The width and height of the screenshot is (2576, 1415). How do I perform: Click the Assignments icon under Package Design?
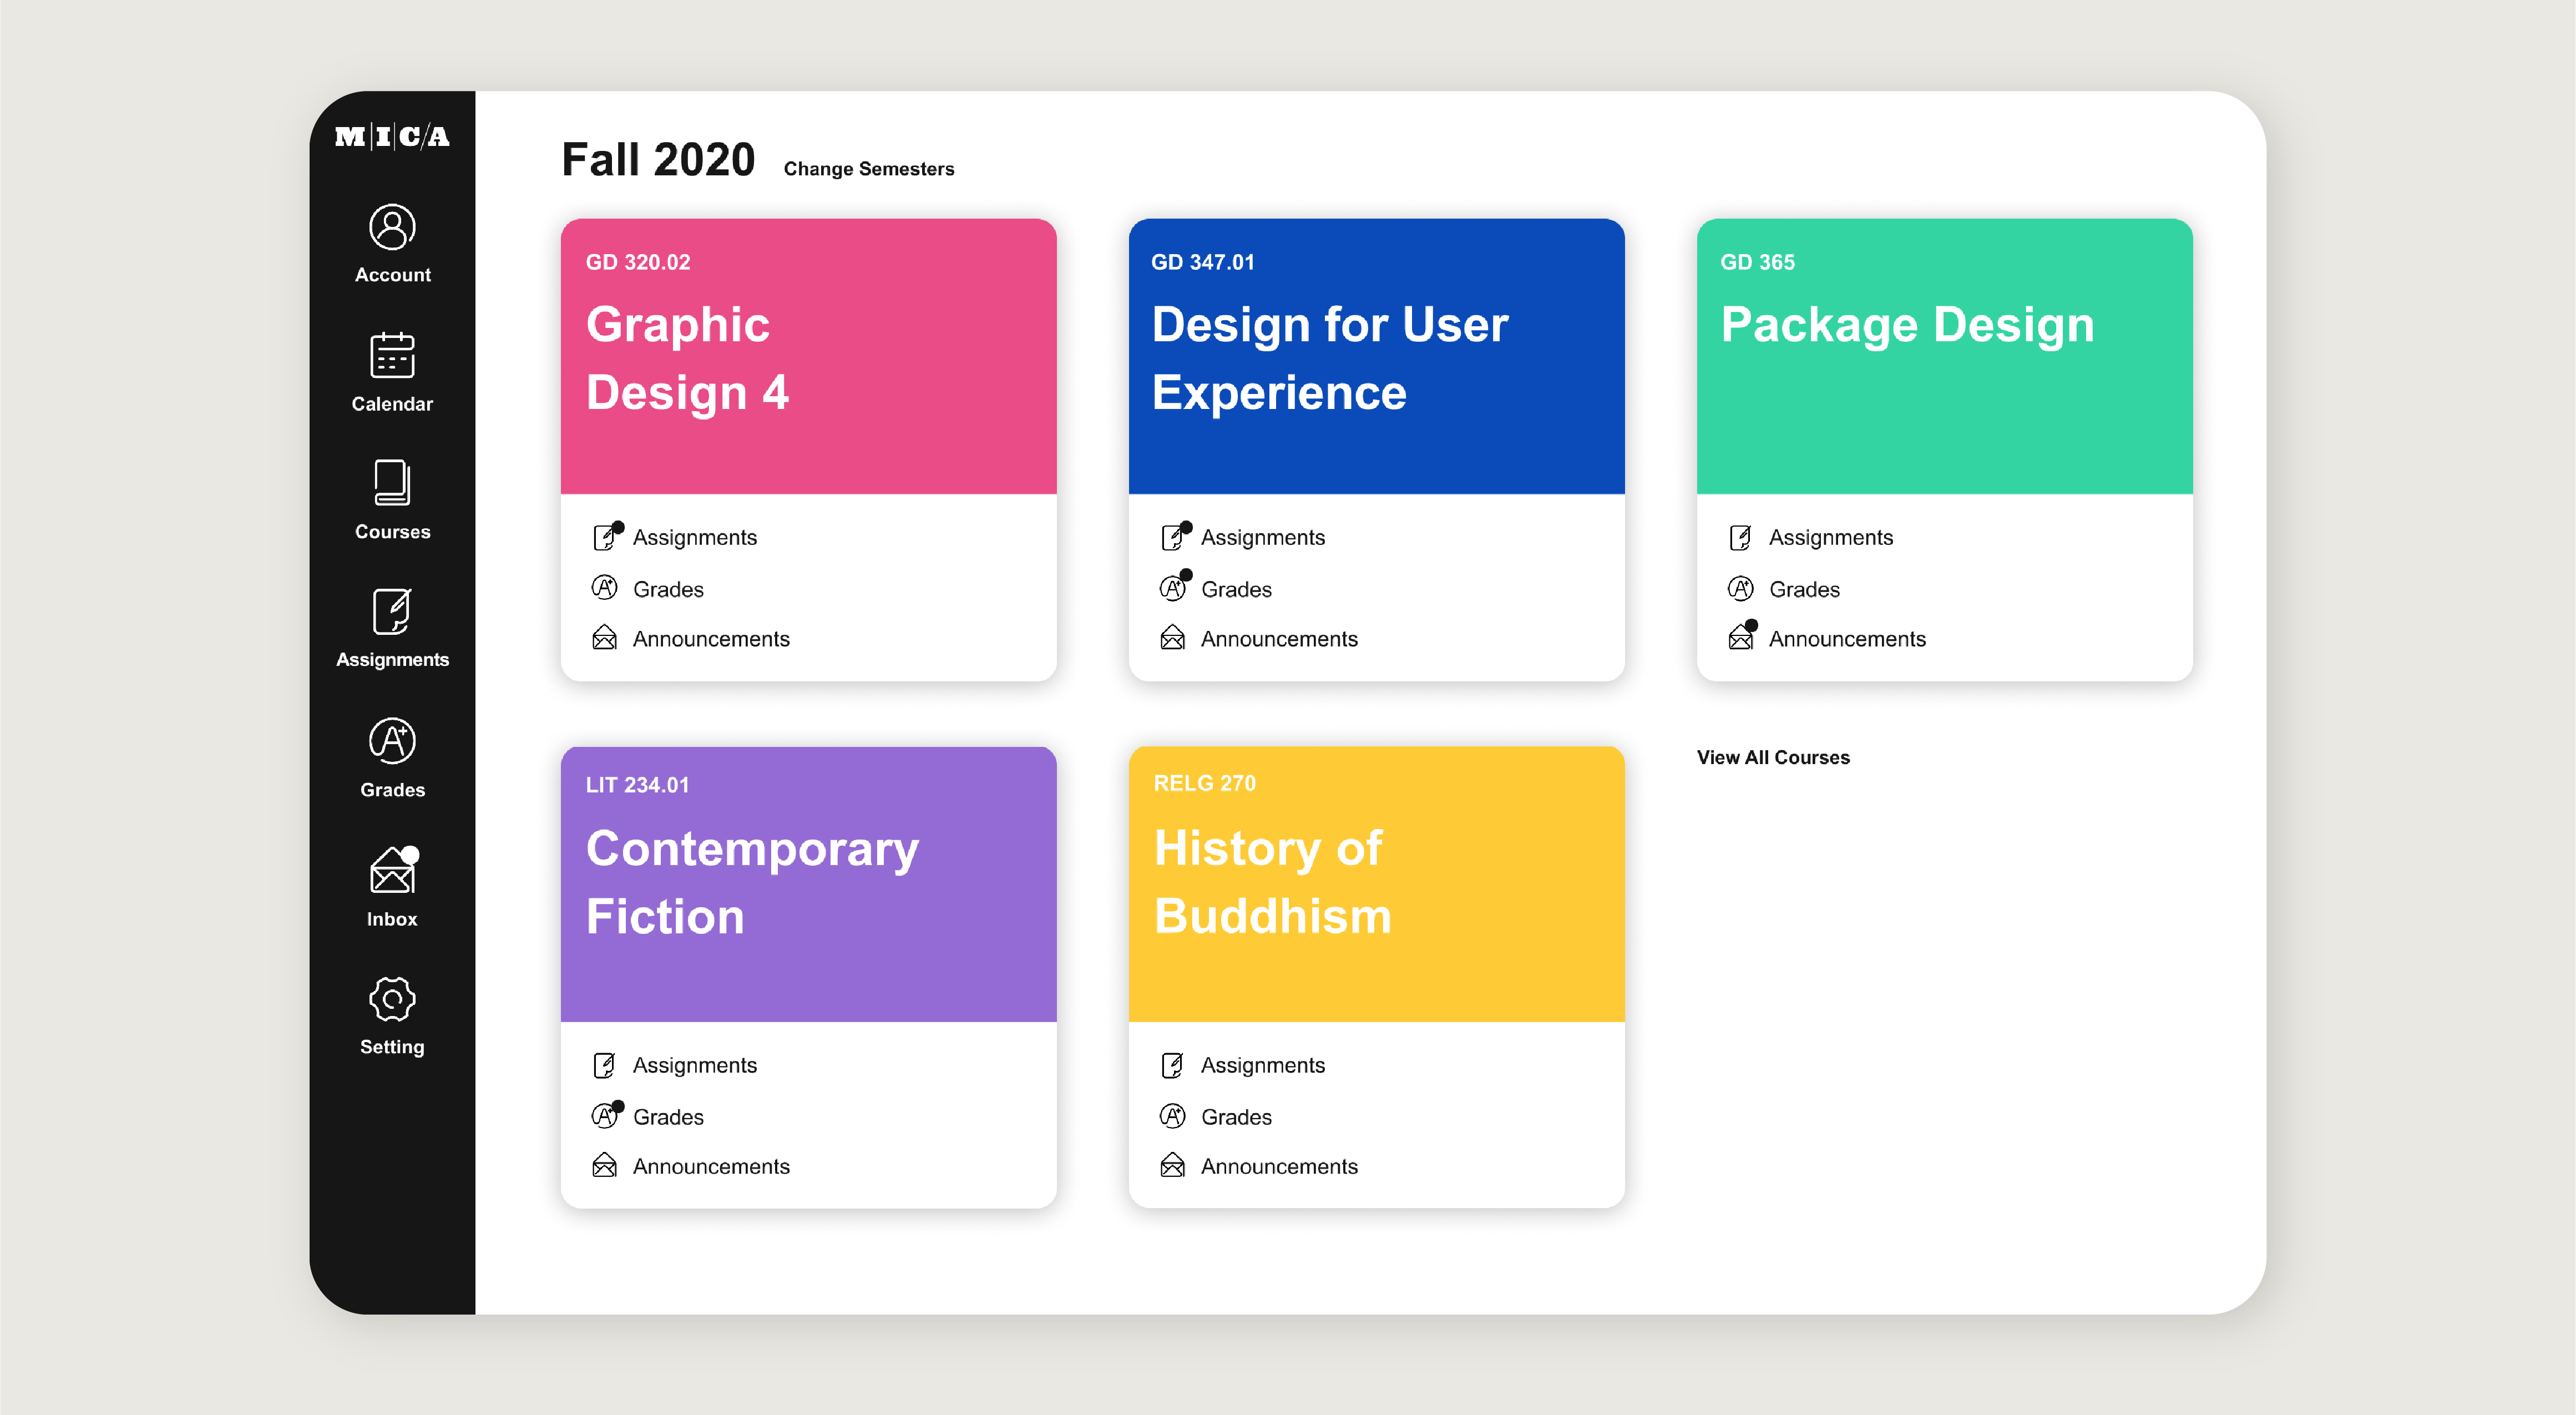[x=1740, y=538]
